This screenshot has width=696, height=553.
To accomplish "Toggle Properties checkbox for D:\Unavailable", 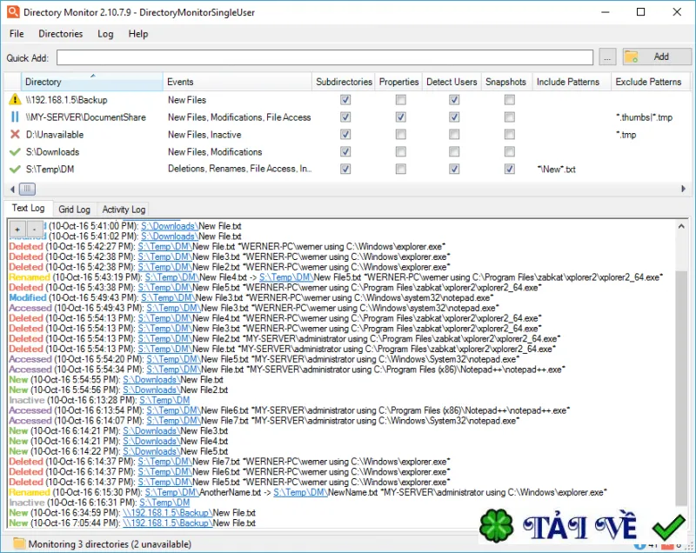I will coord(400,135).
